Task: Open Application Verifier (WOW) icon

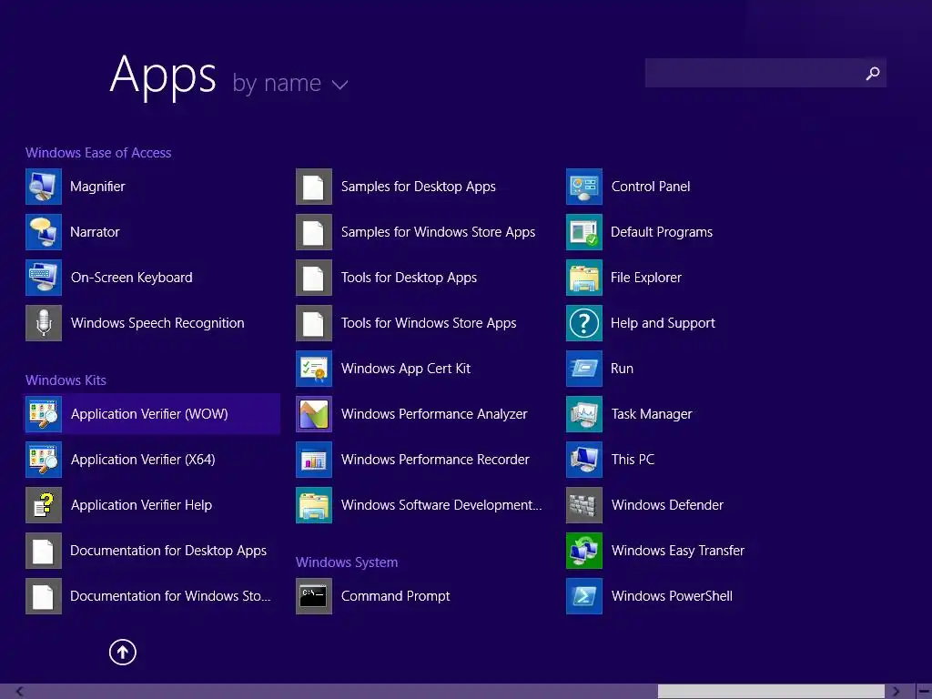Action: point(44,414)
